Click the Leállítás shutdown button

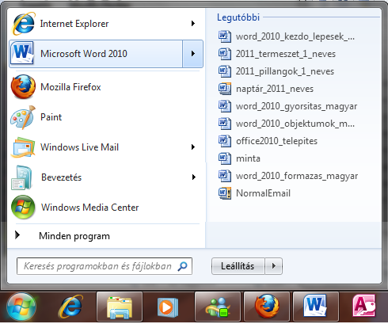238,266
